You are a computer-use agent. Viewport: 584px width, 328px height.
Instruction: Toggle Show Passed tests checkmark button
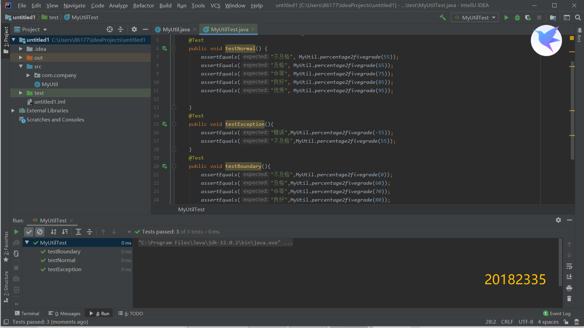(29, 232)
